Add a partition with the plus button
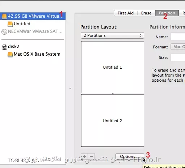The image size is (185, 168). [84, 156]
